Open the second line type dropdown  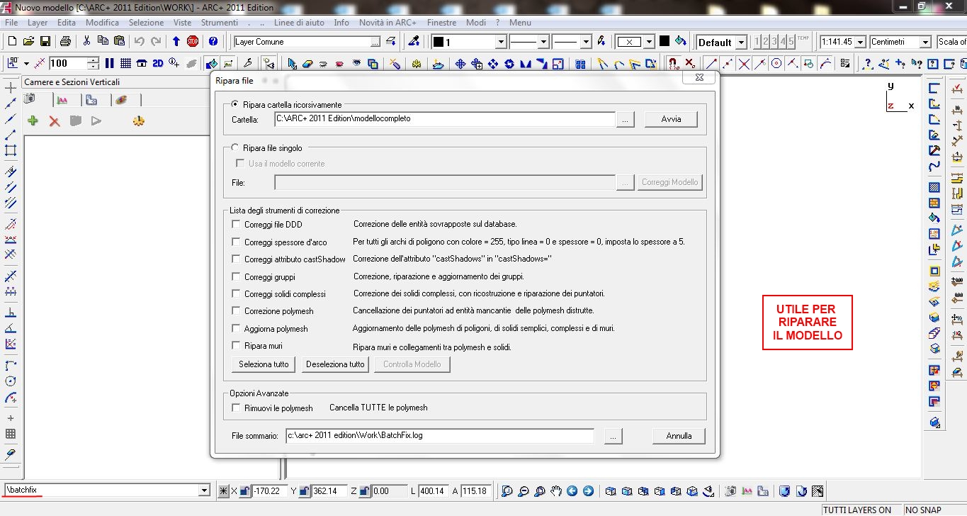click(585, 42)
